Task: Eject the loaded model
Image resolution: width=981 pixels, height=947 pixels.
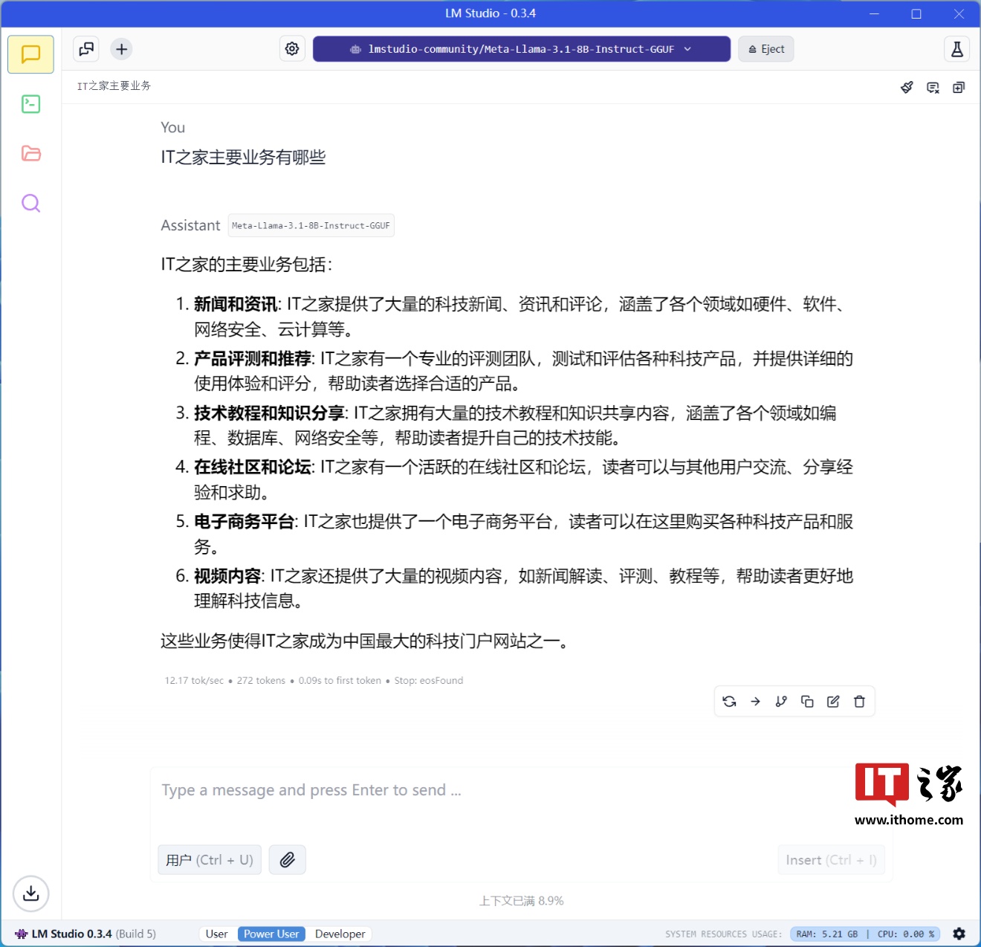Action: 766,49
